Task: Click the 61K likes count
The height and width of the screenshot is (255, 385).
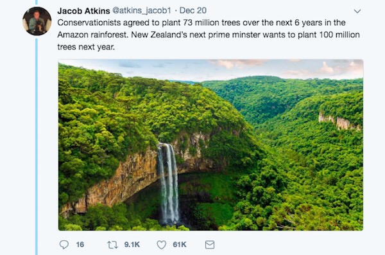Action: pyautogui.click(x=180, y=245)
